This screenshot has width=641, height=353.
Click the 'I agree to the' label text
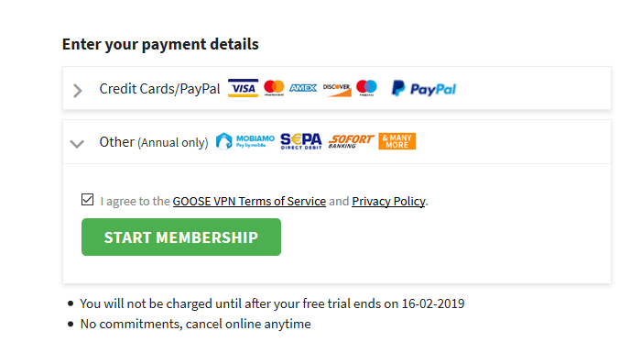[135, 202]
